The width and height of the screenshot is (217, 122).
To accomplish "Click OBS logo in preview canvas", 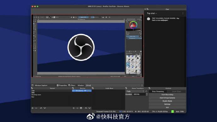I will point(81,47).
